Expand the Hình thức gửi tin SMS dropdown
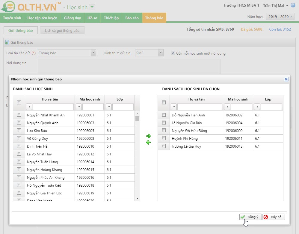This screenshot has width=299, height=234. (161, 53)
